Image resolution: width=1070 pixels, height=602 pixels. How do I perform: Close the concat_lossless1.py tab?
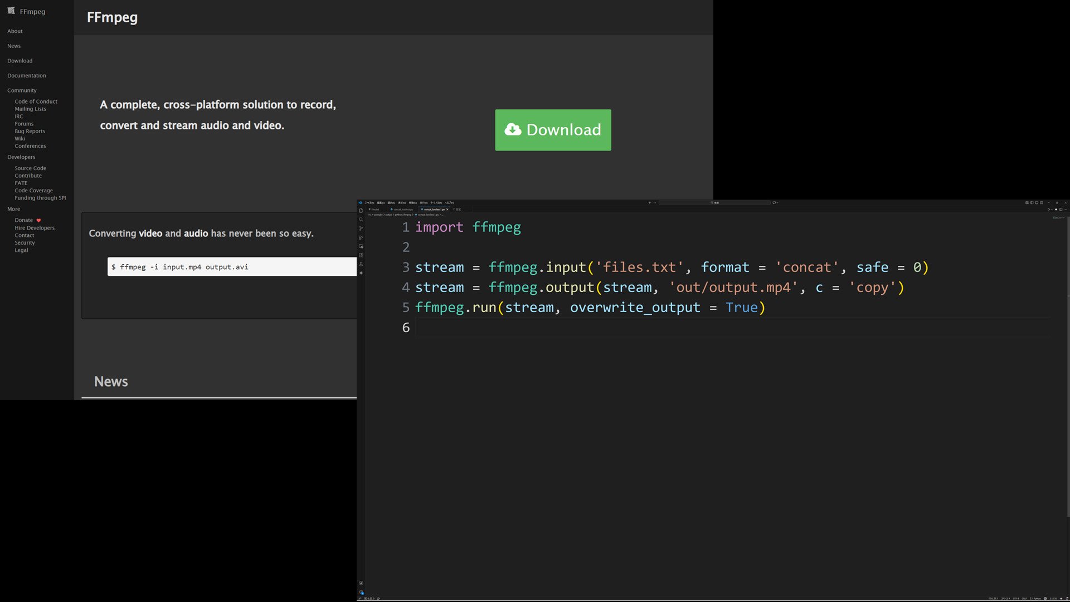(x=448, y=210)
